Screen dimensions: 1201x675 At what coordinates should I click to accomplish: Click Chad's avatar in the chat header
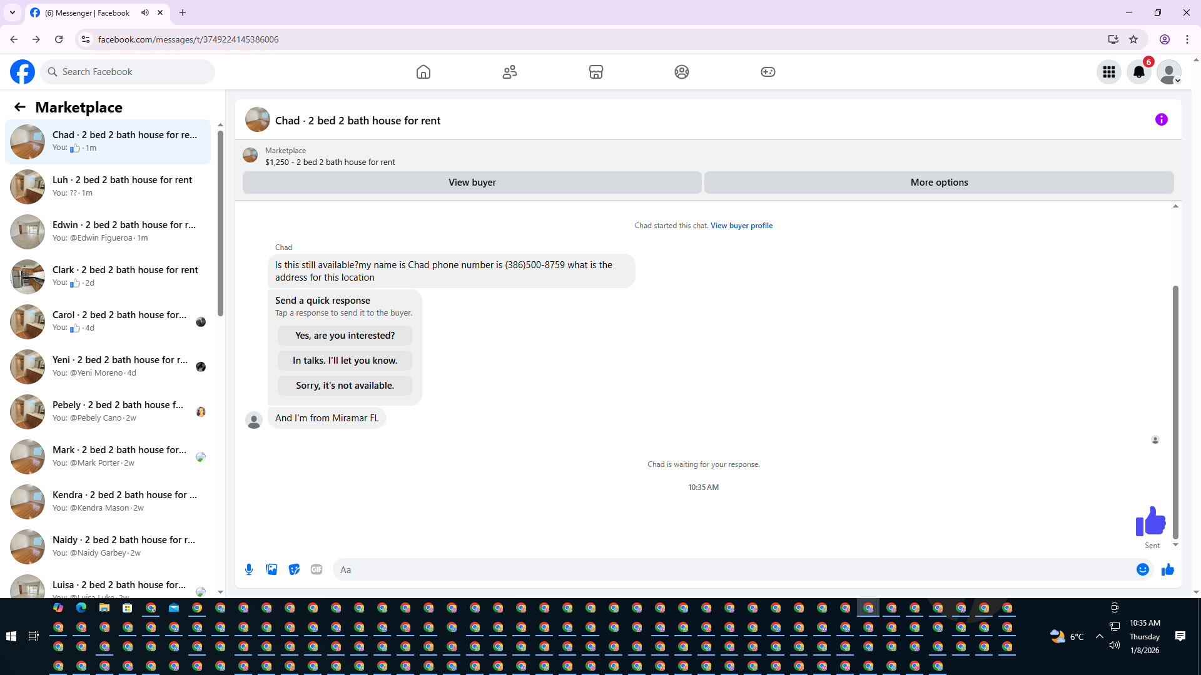258,120
